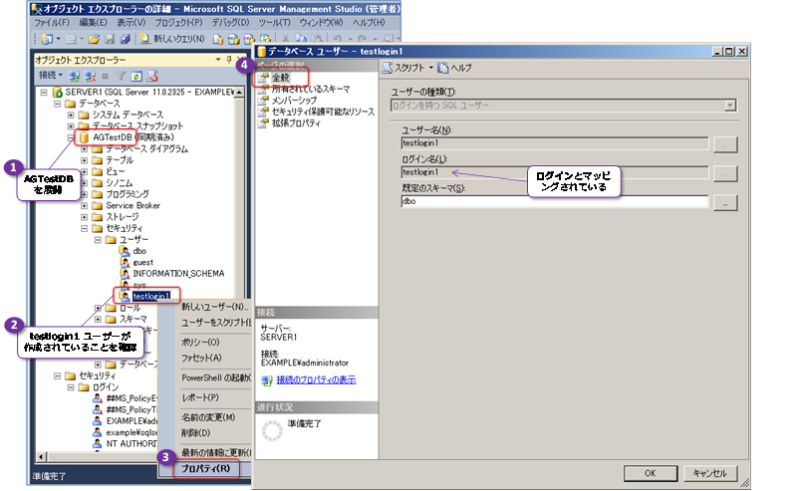Screen dimensions: 797x491
Task: Collapse the ログイン folder
Action: coord(71,387)
